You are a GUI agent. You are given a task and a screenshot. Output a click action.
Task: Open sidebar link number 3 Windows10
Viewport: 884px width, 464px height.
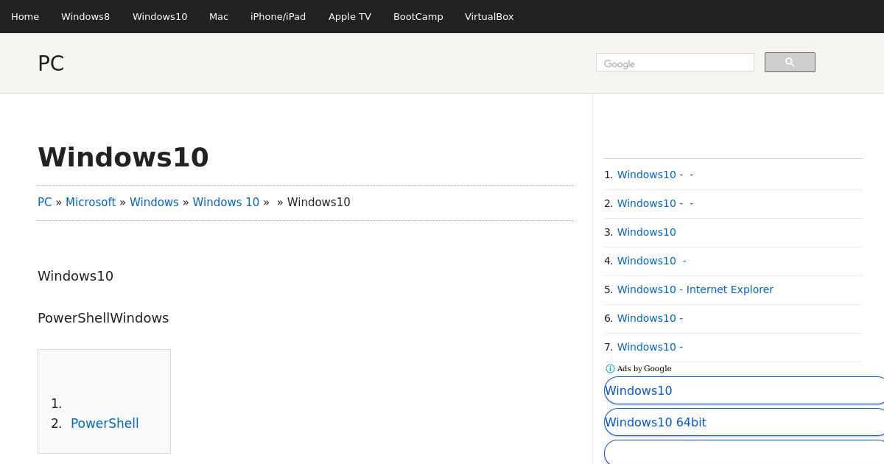tap(647, 232)
